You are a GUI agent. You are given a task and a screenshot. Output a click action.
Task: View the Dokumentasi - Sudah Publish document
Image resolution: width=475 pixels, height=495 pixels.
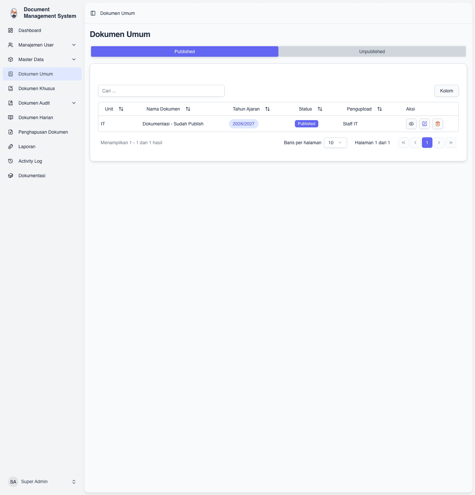click(411, 124)
